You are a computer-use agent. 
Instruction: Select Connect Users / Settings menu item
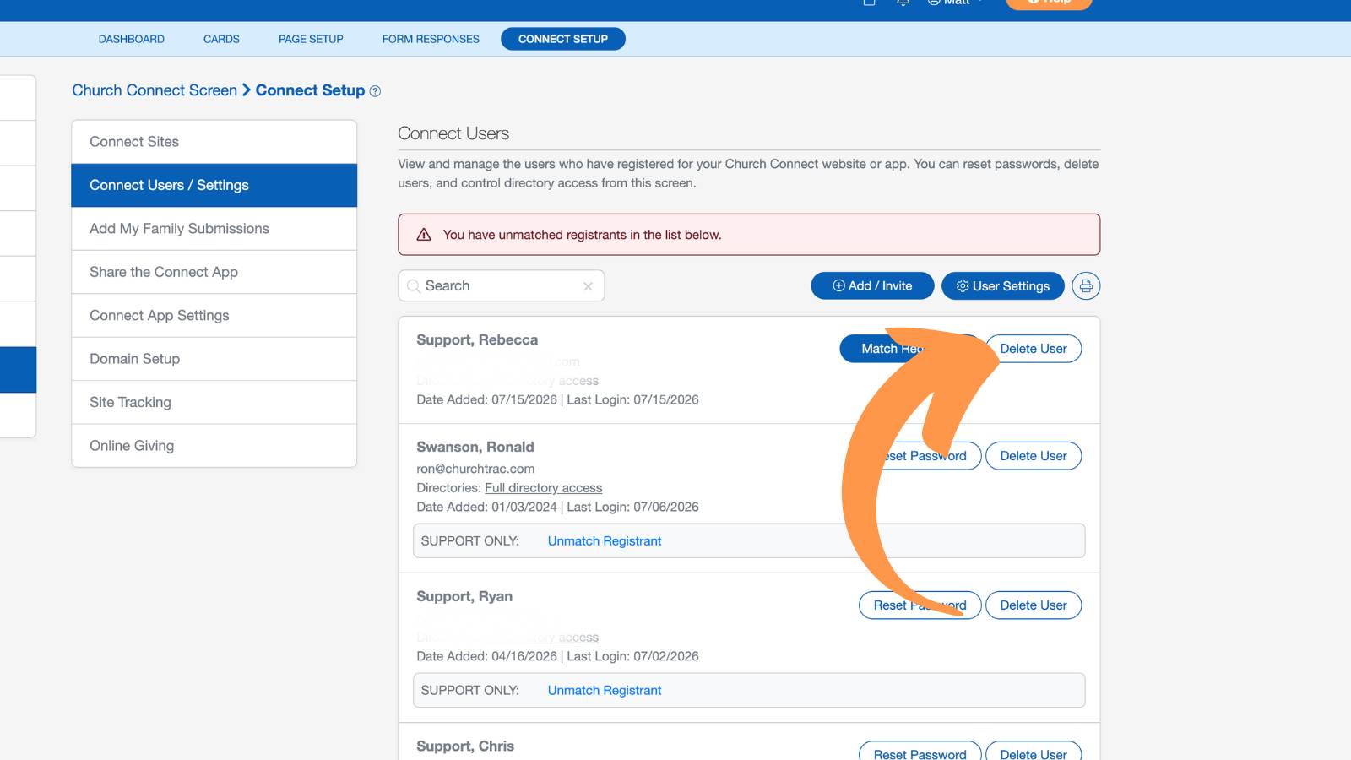[x=214, y=185]
